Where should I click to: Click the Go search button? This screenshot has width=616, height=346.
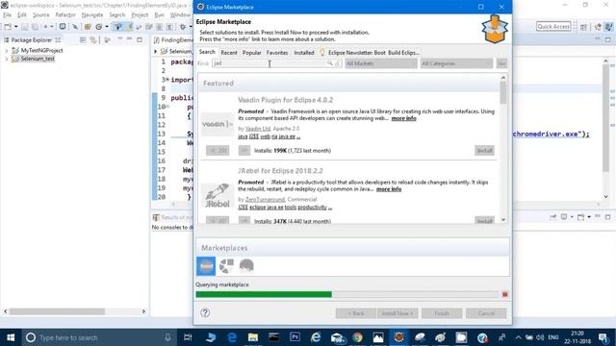501,63
